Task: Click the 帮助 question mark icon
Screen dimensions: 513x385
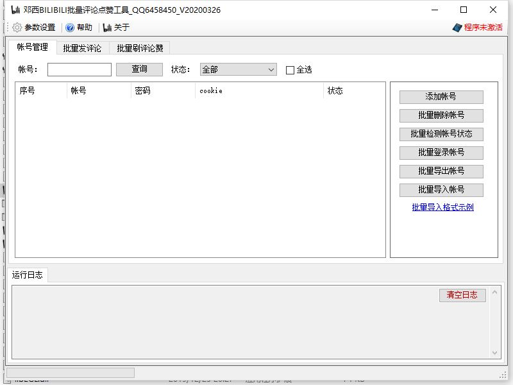Action: click(70, 28)
